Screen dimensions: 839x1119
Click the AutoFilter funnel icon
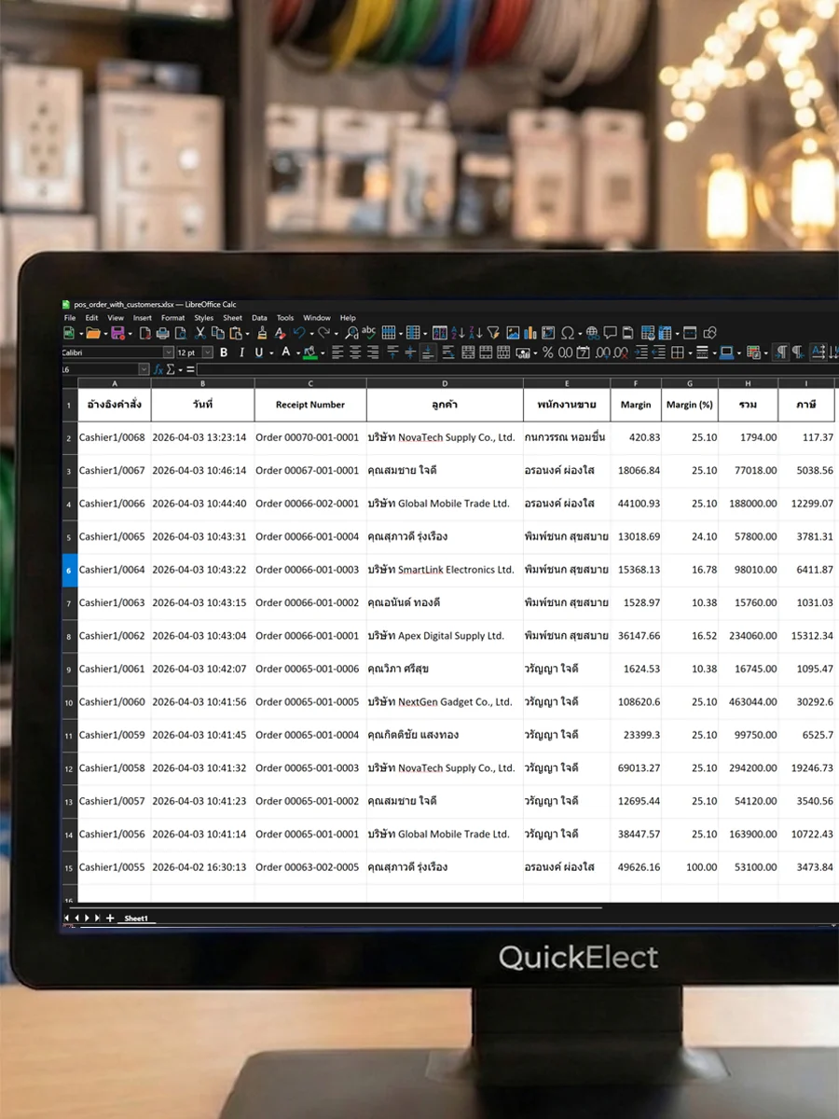[493, 333]
